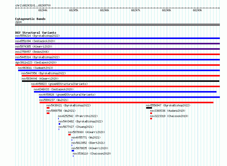
Task: Select the blue bar under nsv5445314
Action: (117, 60)
